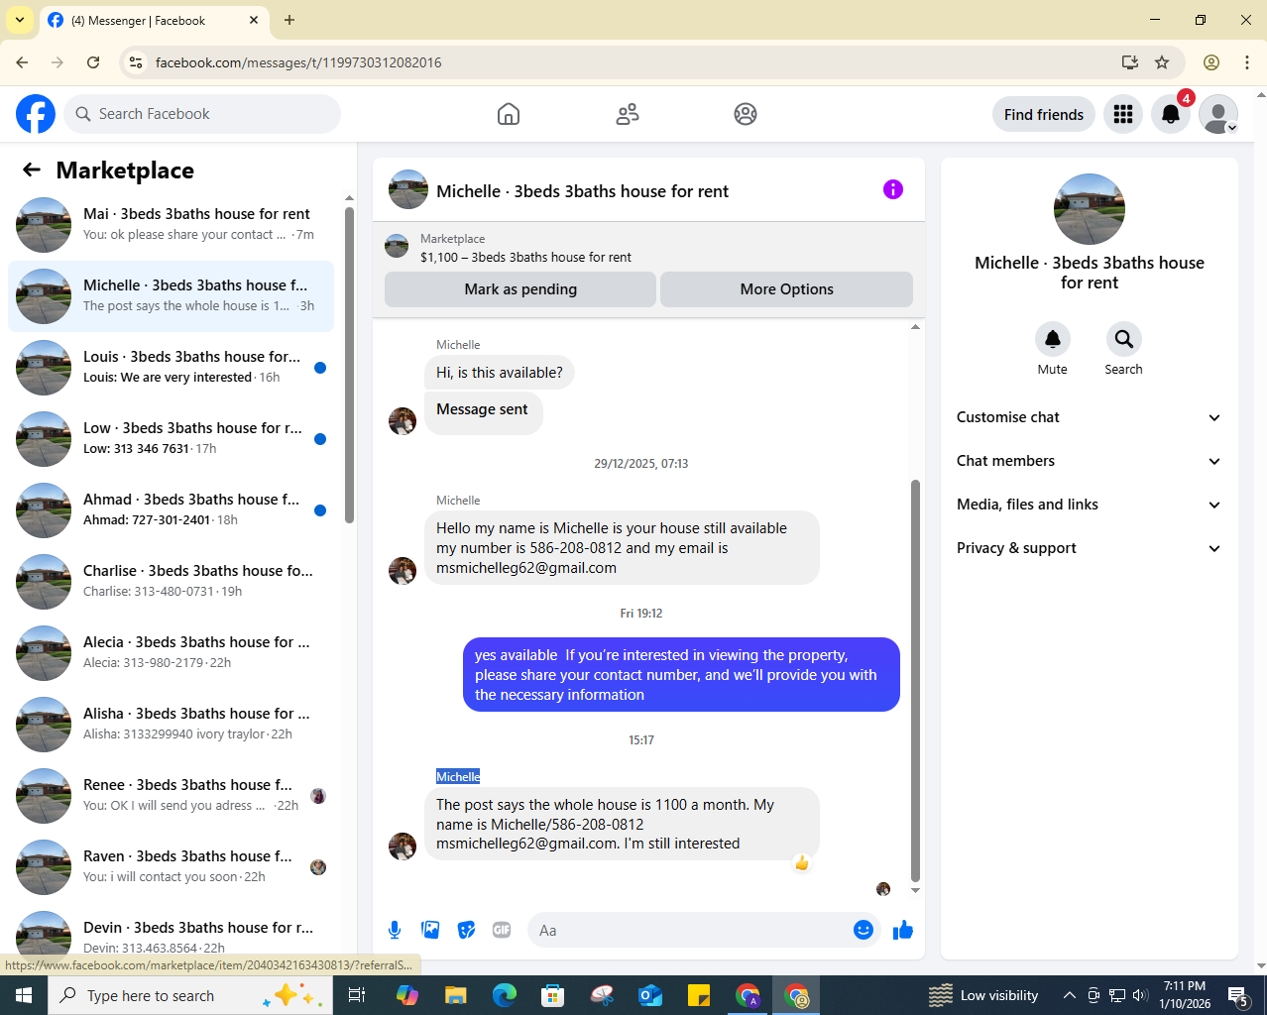
Task: Open Windows notification center icon
Action: (1238, 995)
